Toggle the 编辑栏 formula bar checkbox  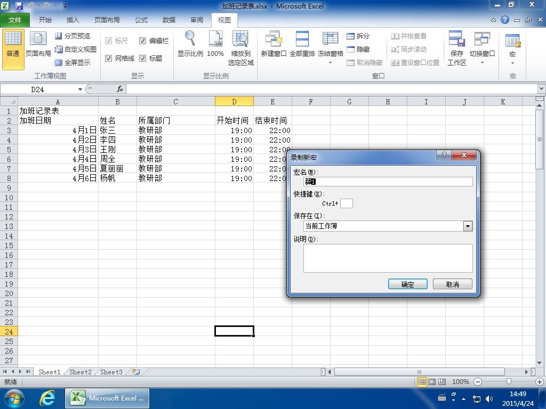point(142,40)
